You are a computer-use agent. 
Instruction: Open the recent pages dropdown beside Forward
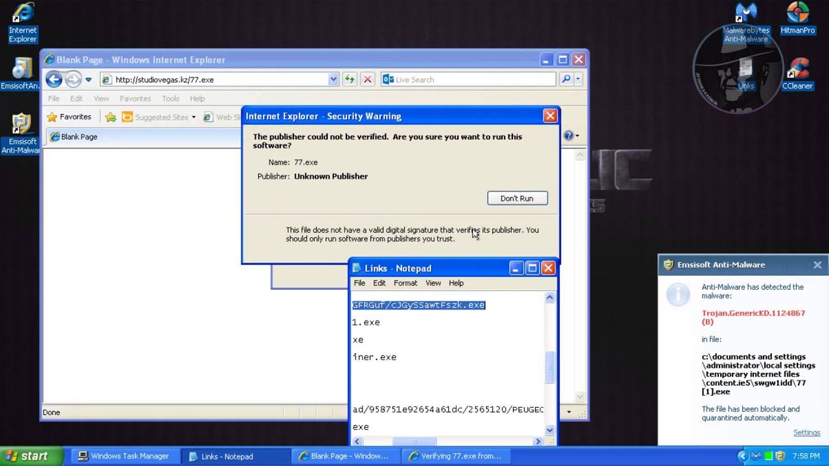click(88, 80)
